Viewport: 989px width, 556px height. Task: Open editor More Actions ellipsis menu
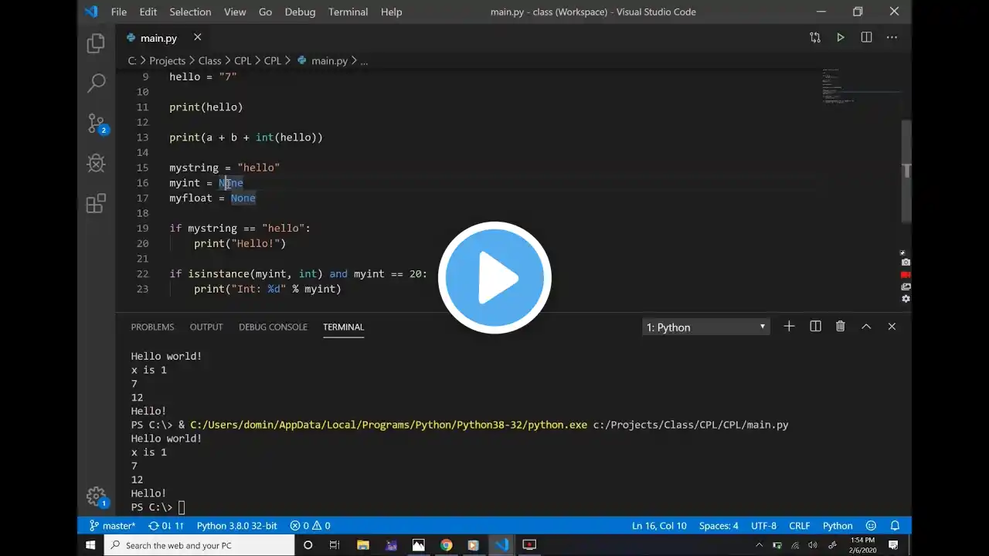point(892,37)
